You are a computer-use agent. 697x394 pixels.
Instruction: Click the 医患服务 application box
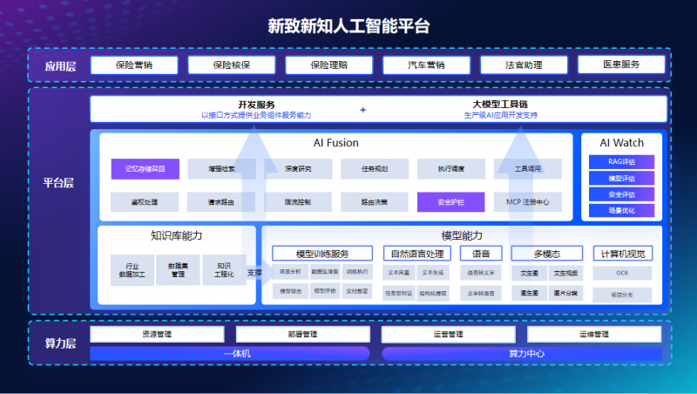[621, 65]
